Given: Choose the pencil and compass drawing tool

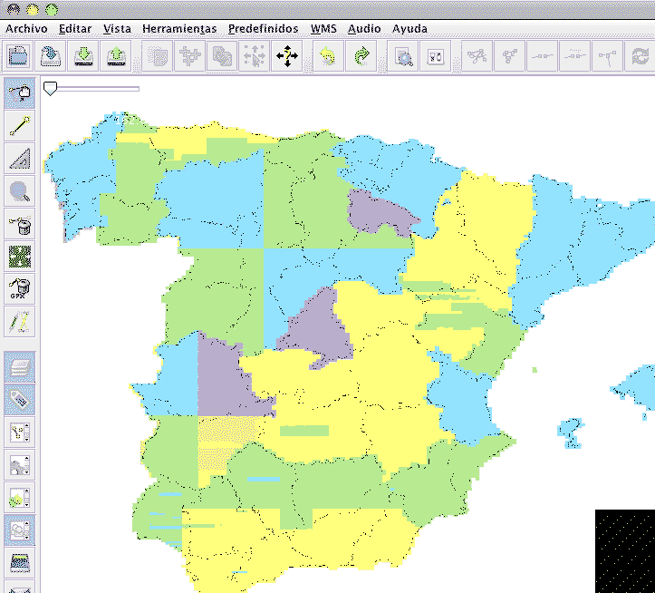Looking at the screenshot, I should tap(20, 322).
